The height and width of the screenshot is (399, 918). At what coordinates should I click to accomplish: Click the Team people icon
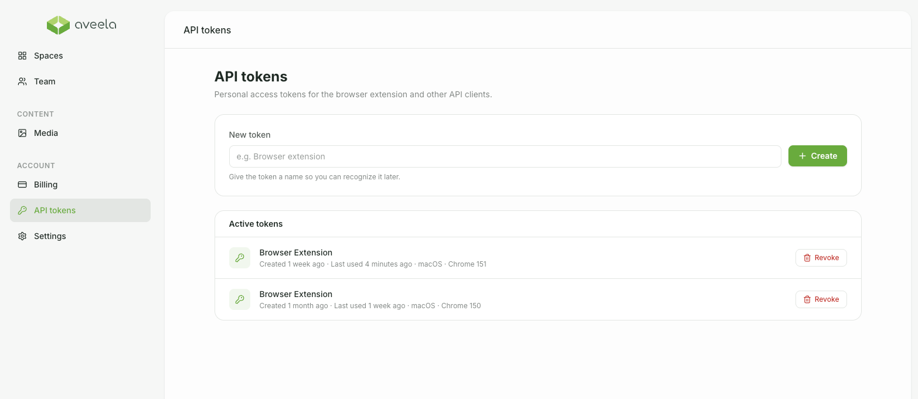click(22, 81)
